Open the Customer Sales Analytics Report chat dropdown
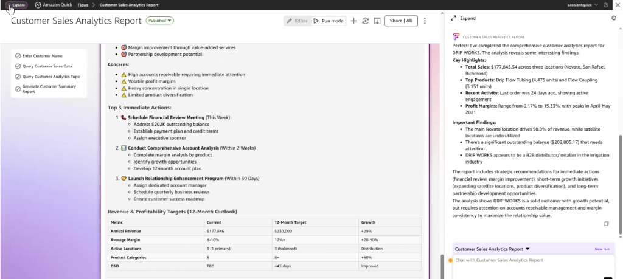Image resolution: width=623 pixels, height=279 pixels. click(492, 249)
